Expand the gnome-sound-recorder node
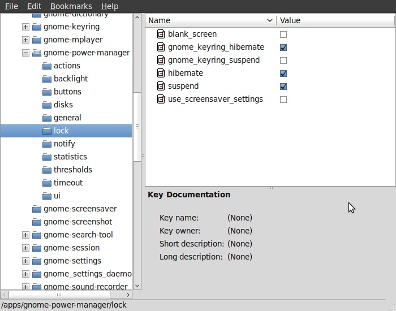Viewport: 396px width, 311px height. tap(25, 287)
